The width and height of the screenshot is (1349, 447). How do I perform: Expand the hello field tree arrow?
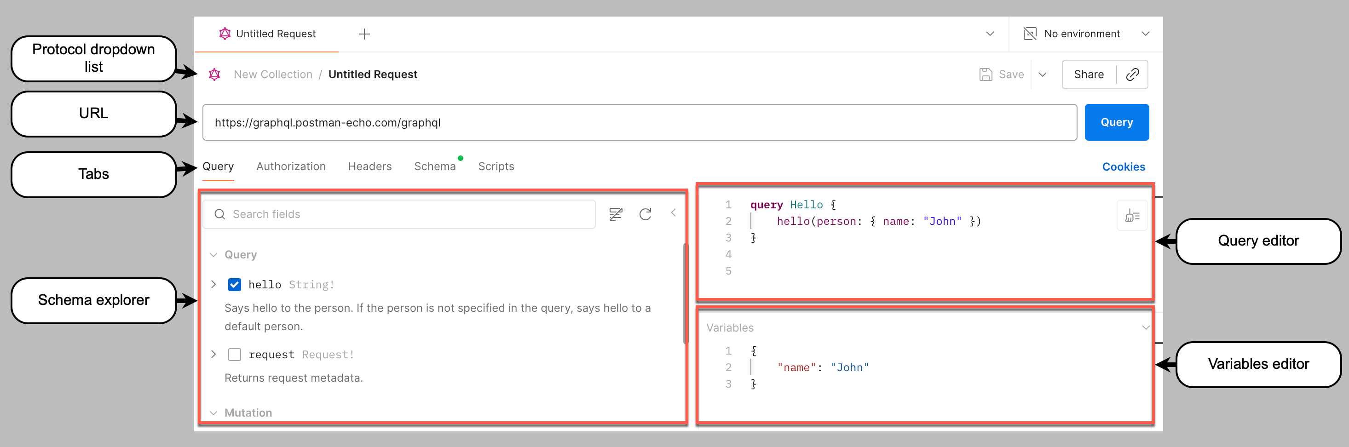213,284
